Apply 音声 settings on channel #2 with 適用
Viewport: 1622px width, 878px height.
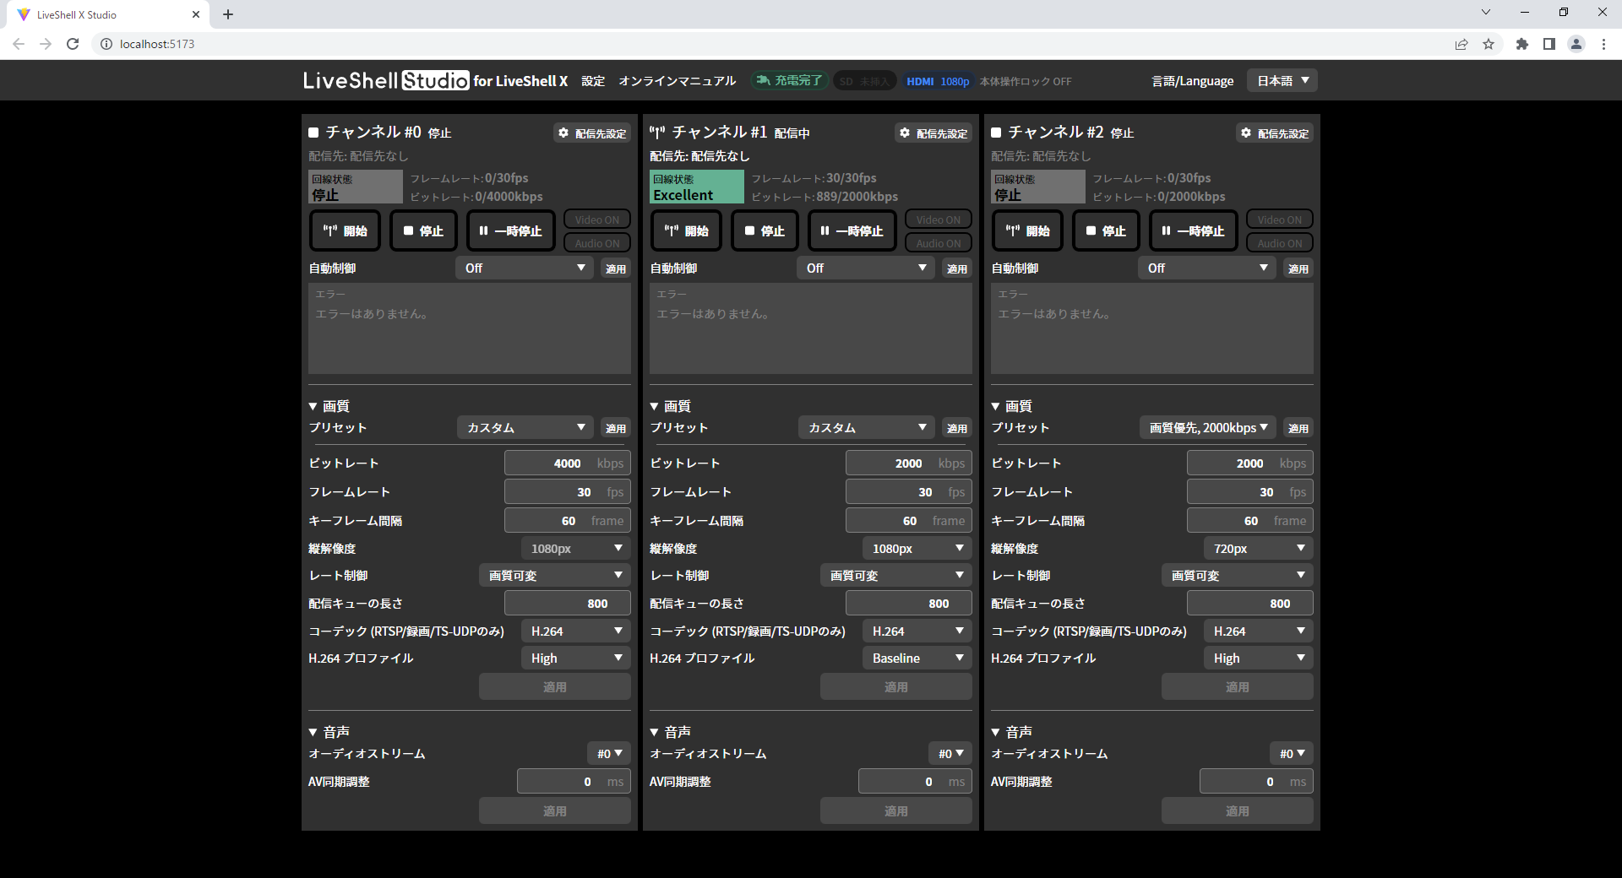(x=1237, y=810)
